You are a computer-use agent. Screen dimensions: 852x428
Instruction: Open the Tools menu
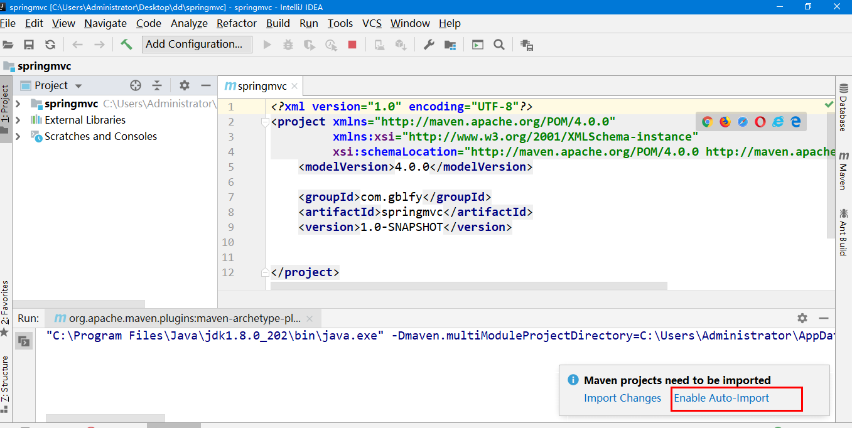[340, 23]
